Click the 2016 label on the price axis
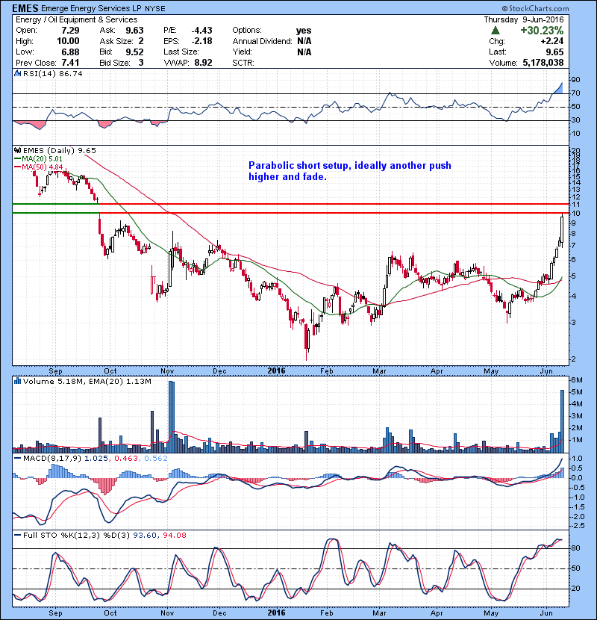This screenshot has height=620, width=597. click(276, 371)
